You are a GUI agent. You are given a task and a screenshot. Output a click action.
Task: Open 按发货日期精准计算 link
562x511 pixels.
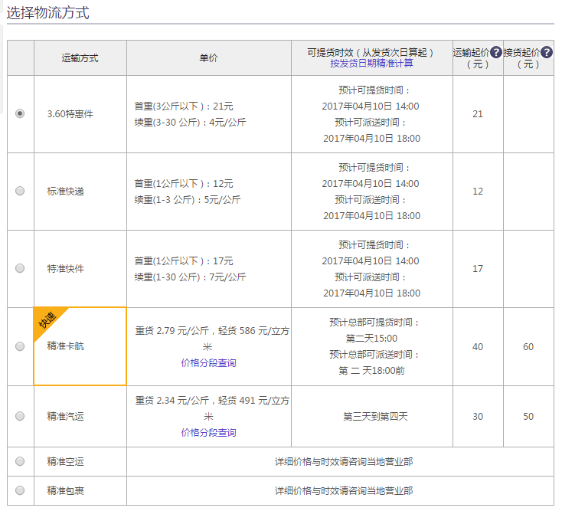[371, 64]
